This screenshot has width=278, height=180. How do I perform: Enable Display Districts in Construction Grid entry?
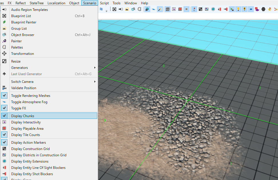coord(49,155)
